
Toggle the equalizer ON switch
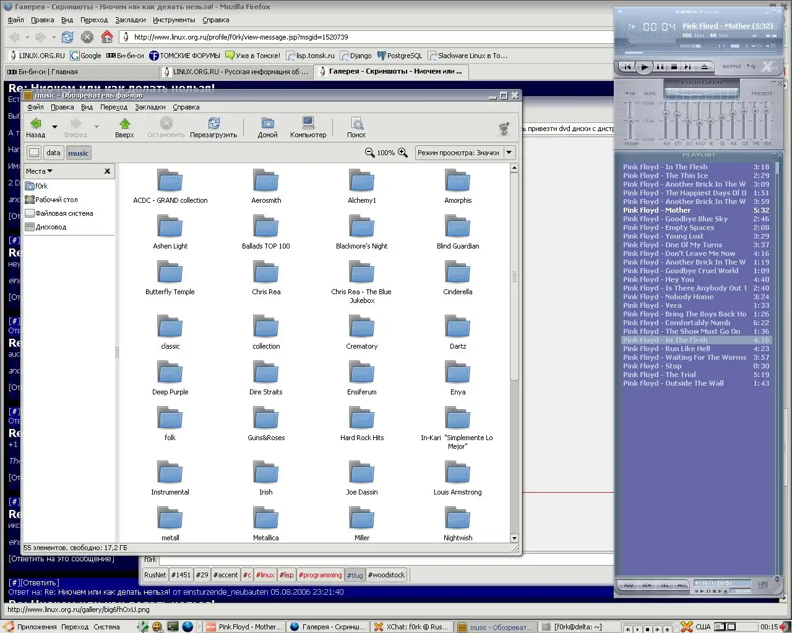(631, 94)
